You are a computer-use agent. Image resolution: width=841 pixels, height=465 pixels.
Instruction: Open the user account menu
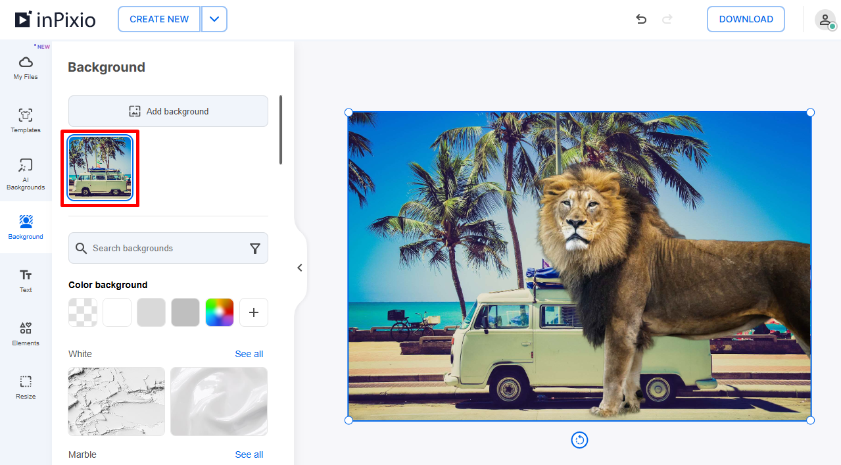click(825, 19)
